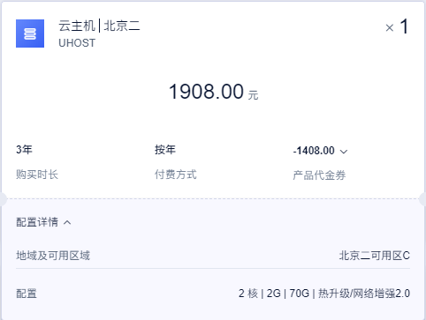Click the 产品代金券 label
Screen dimensions: 426x320
click(319, 175)
